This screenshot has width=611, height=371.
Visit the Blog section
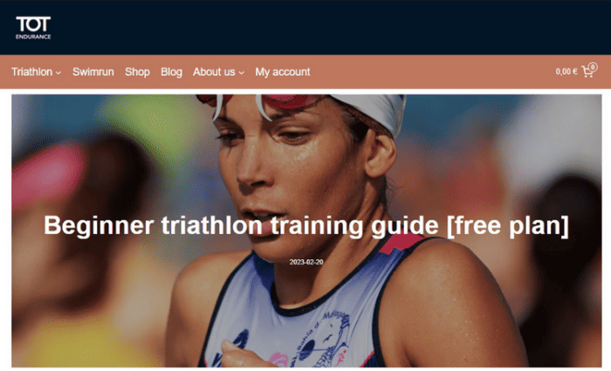(x=171, y=72)
